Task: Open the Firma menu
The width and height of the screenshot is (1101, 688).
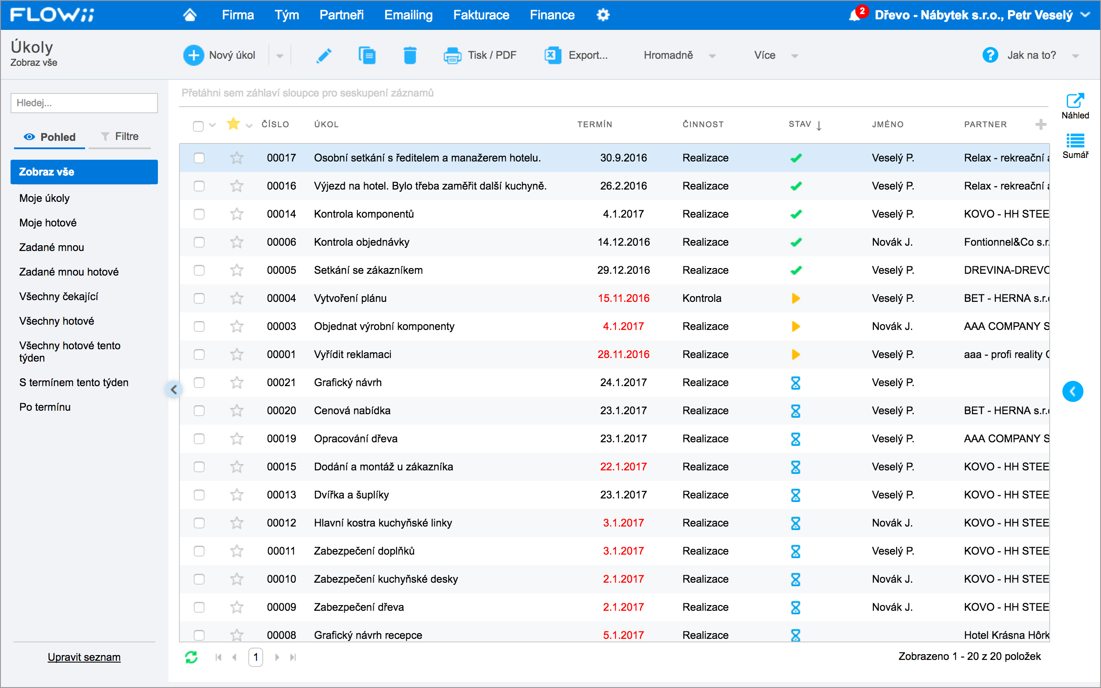Action: (x=238, y=15)
